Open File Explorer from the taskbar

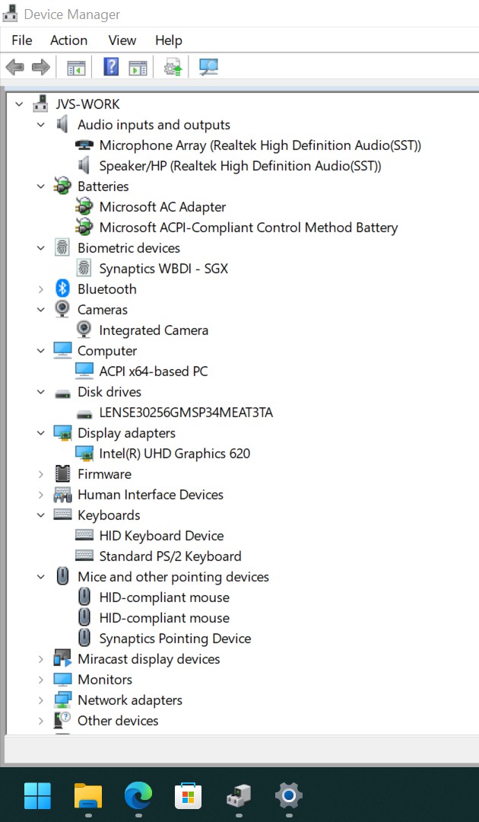click(88, 796)
